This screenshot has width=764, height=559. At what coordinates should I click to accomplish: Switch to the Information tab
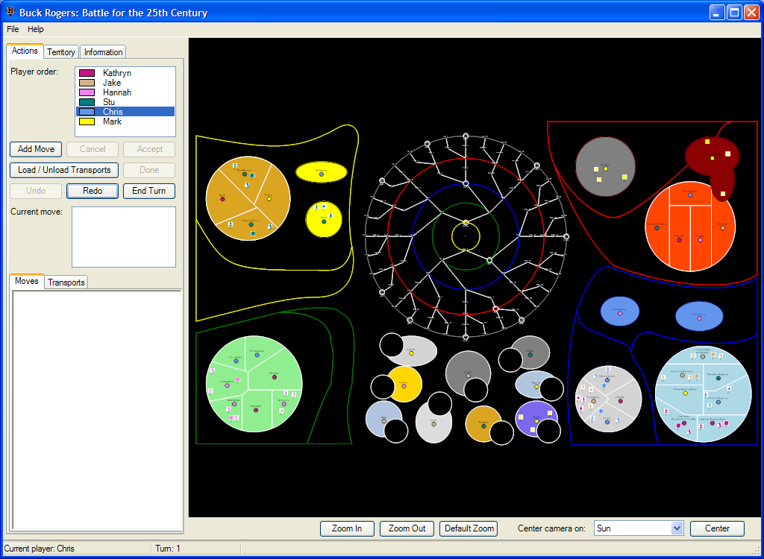[103, 52]
